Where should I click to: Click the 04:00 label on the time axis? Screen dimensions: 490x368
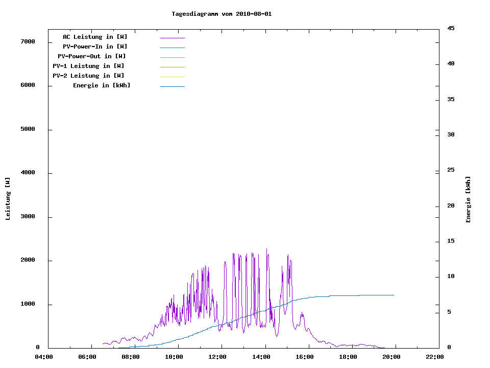(x=44, y=357)
